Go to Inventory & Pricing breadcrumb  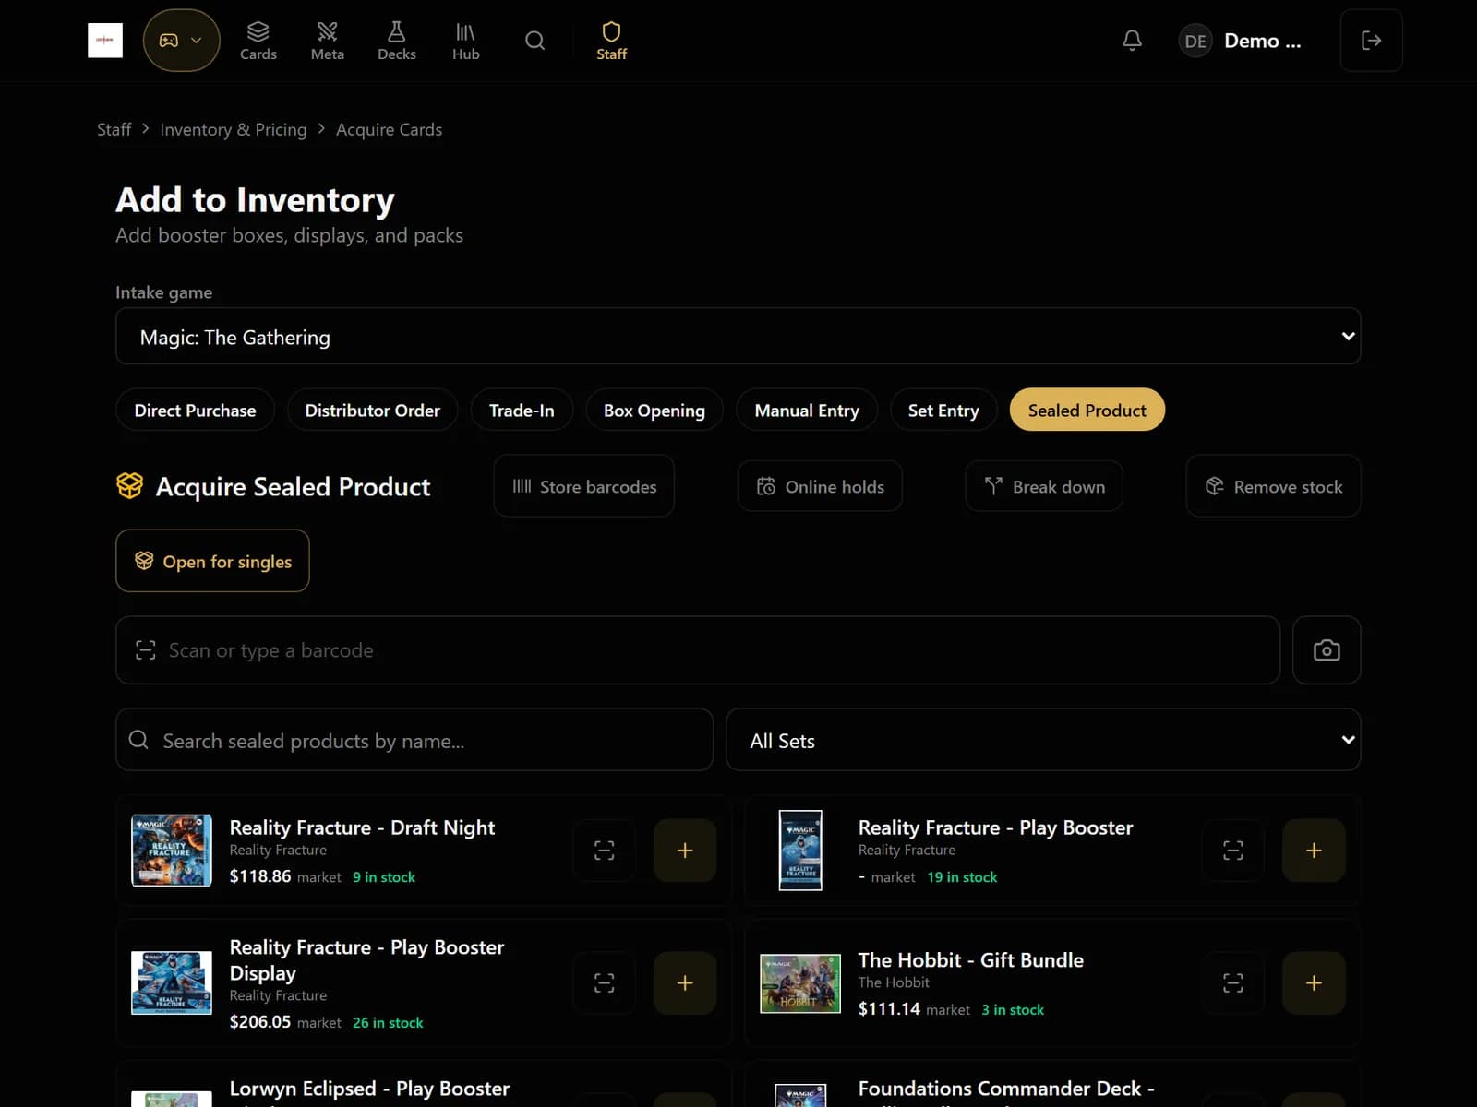pyautogui.click(x=234, y=129)
